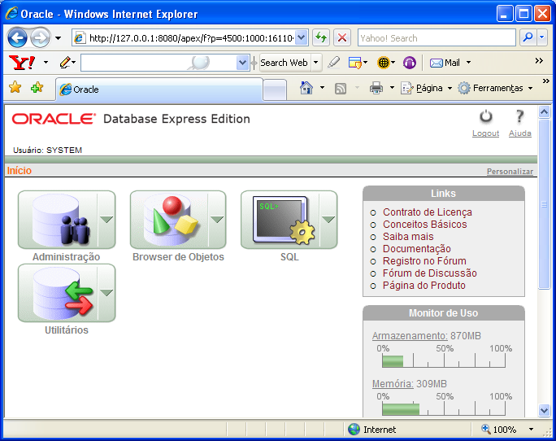Click the Yahoo! Search box
The image size is (556, 441).
437,38
